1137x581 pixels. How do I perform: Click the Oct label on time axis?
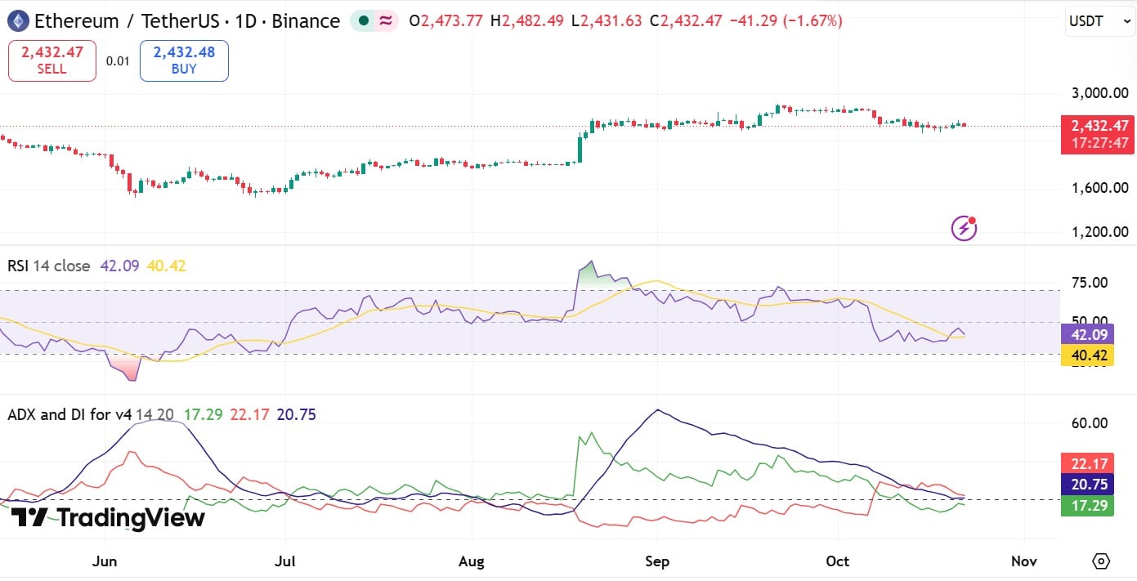click(838, 561)
